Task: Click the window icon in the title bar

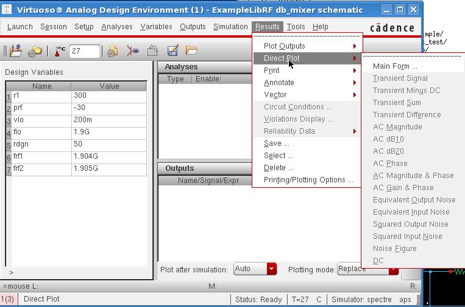Action: coord(6,10)
